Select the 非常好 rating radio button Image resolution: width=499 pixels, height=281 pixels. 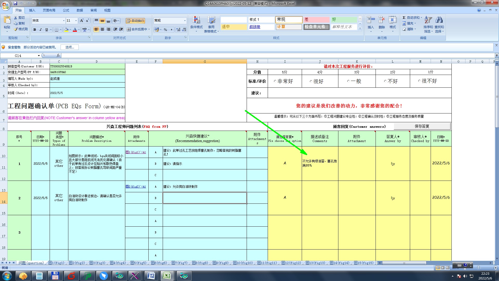[x=275, y=81]
